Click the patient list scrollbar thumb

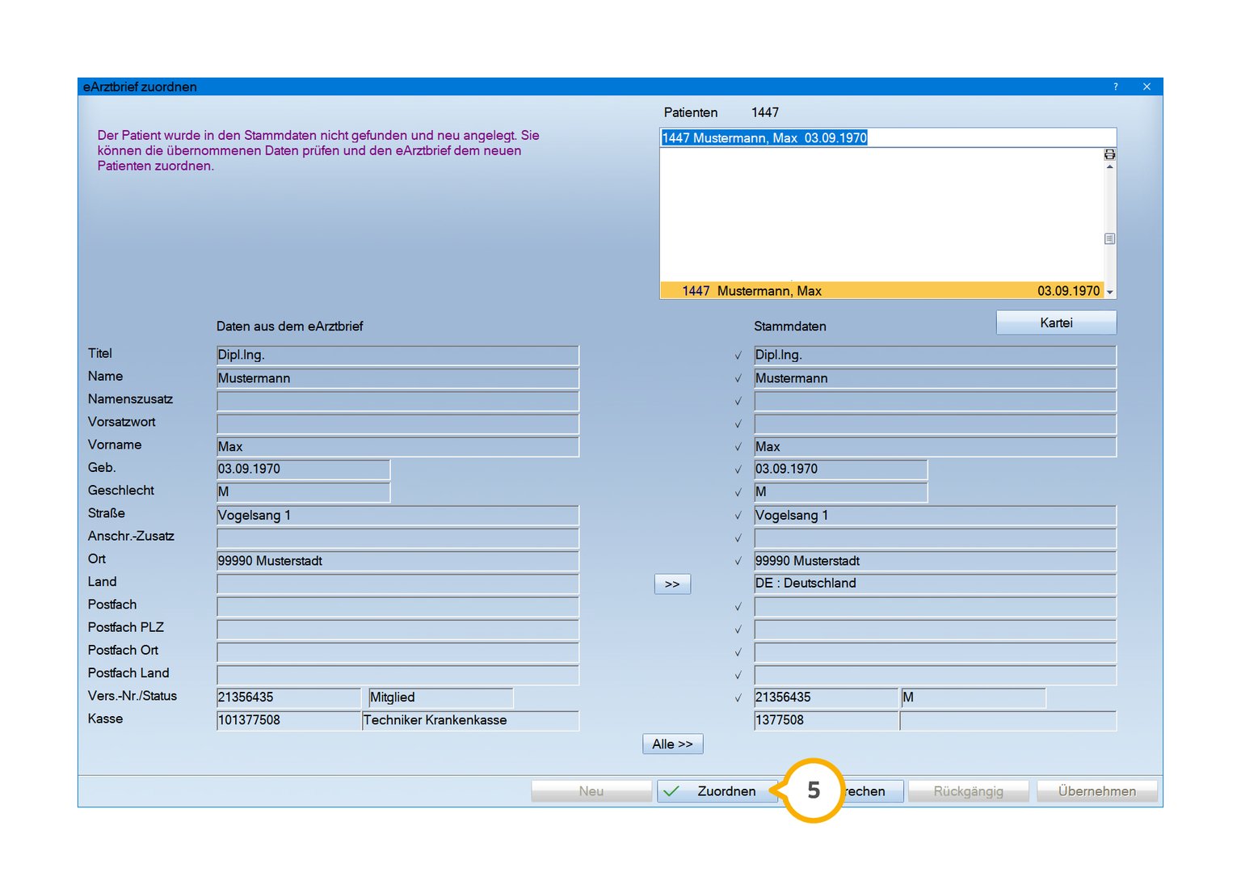tap(1109, 238)
